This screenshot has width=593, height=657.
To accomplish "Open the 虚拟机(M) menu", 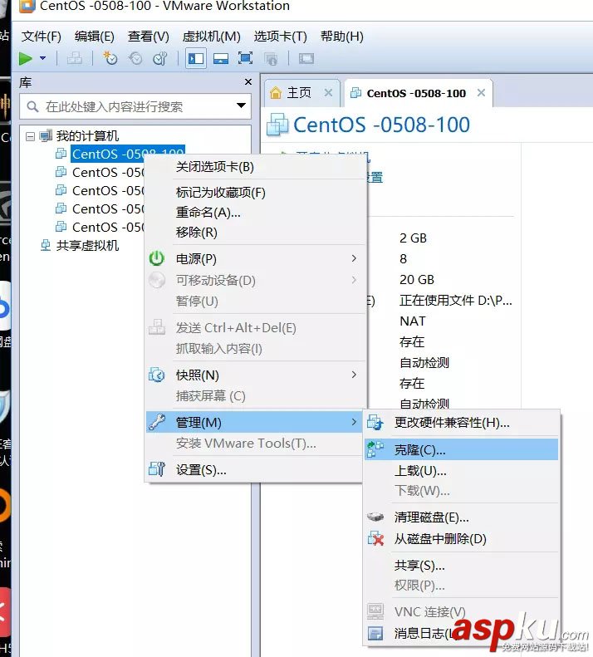I will click(211, 37).
